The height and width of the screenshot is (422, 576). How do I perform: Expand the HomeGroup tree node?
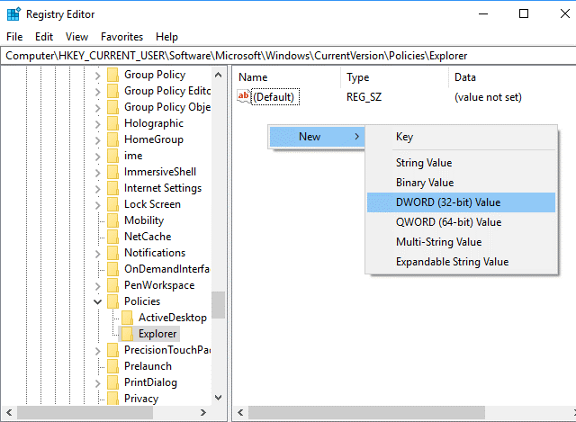pyautogui.click(x=98, y=140)
